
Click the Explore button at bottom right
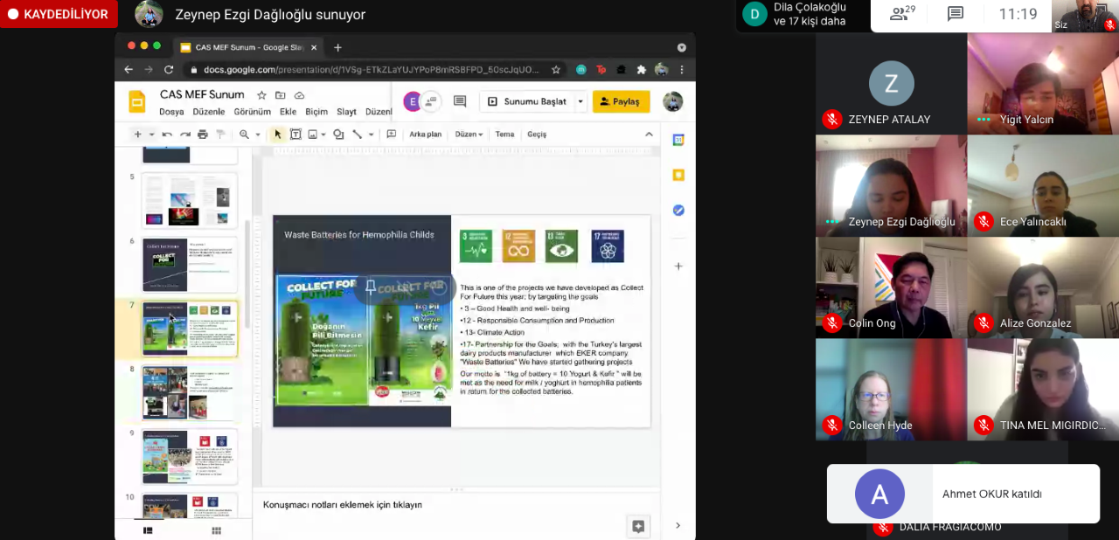638,525
